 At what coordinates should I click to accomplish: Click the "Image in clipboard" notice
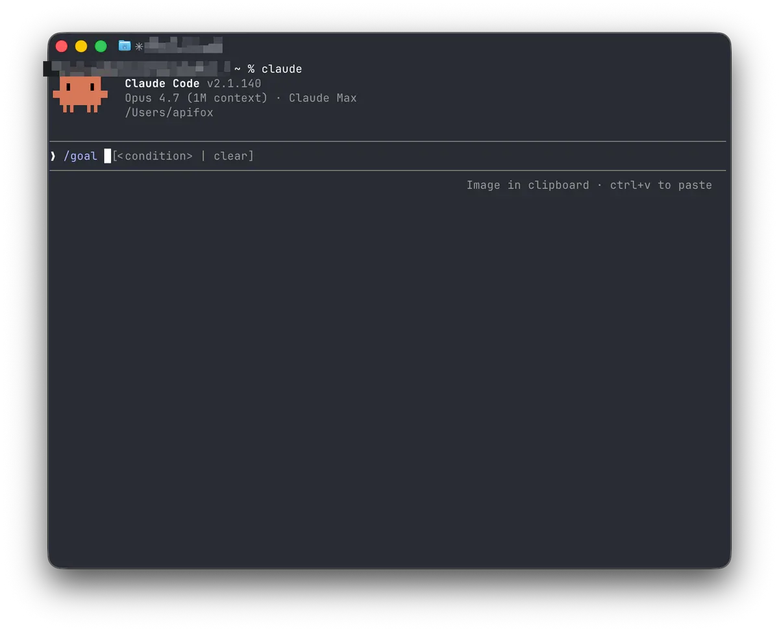click(x=528, y=186)
